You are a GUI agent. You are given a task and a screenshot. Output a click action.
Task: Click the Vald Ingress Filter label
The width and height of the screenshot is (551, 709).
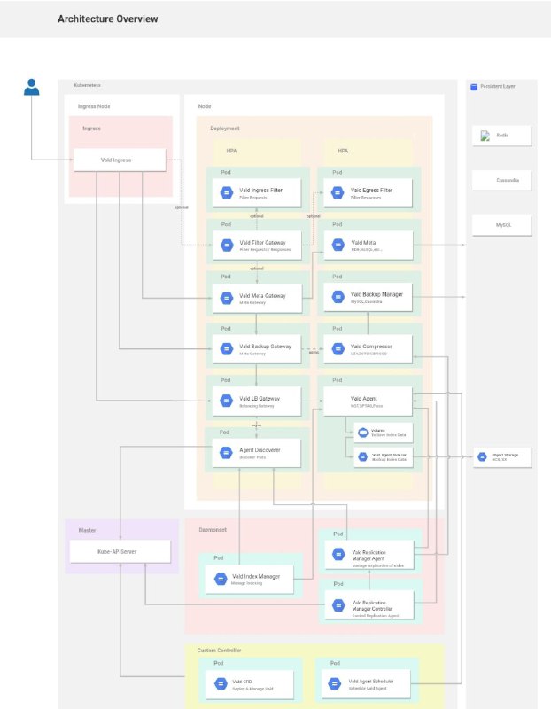point(260,191)
